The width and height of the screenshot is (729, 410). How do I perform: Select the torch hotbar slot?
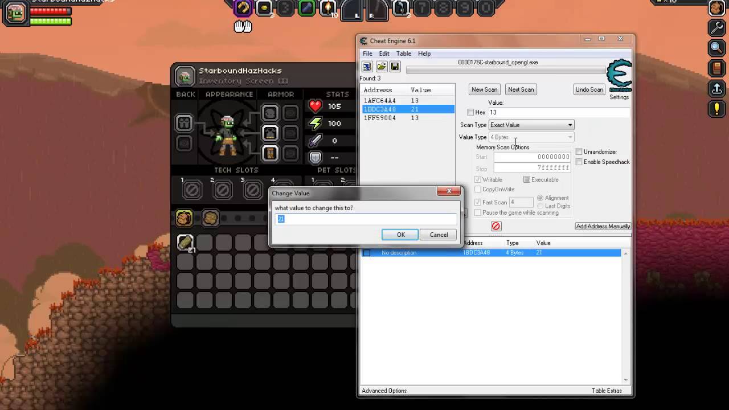click(328, 8)
